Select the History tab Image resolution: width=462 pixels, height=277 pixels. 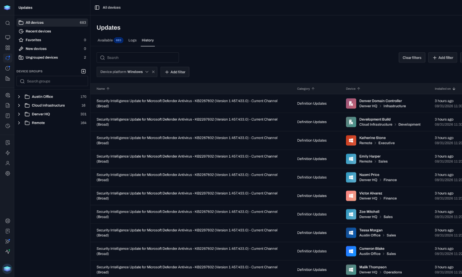pyautogui.click(x=148, y=40)
